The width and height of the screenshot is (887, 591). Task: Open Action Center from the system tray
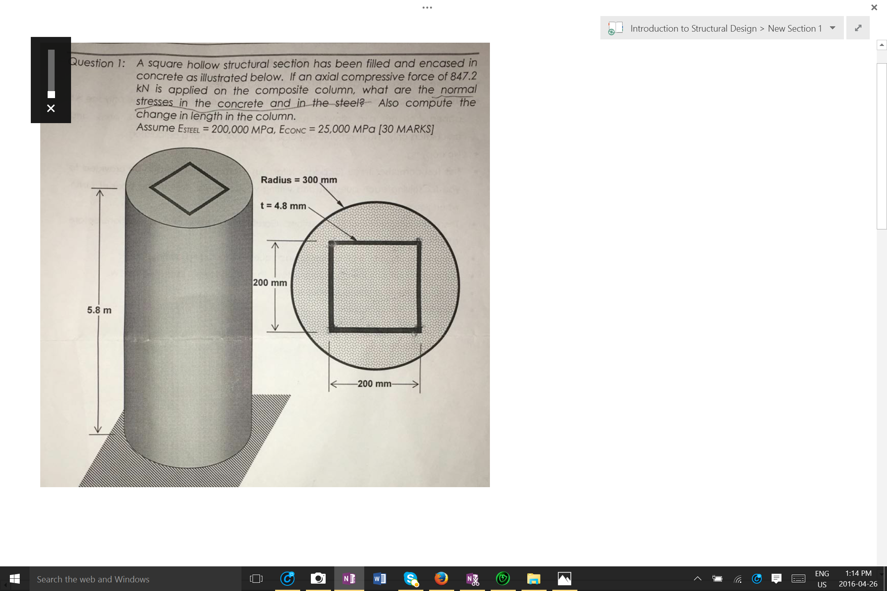pyautogui.click(x=777, y=579)
